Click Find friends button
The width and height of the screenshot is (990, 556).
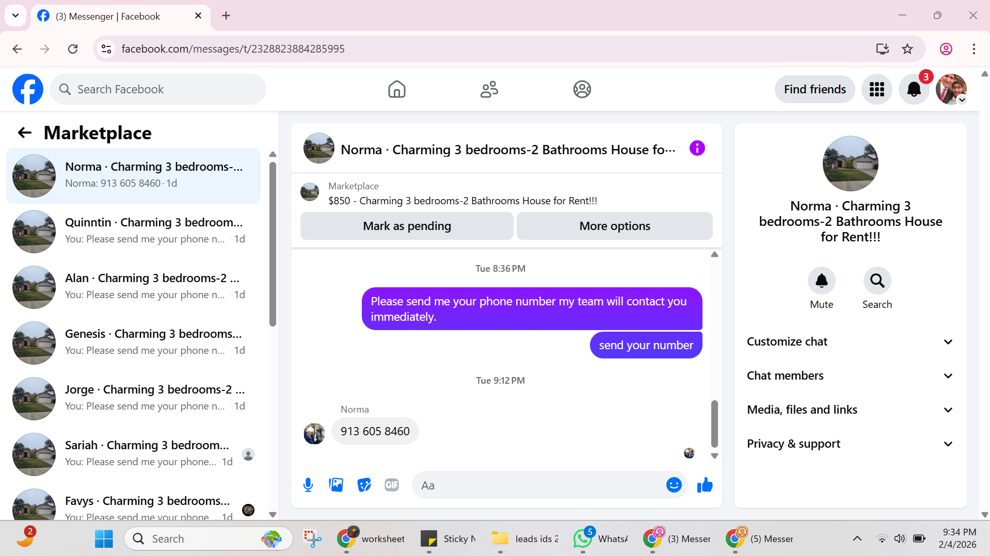pos(815,89)
